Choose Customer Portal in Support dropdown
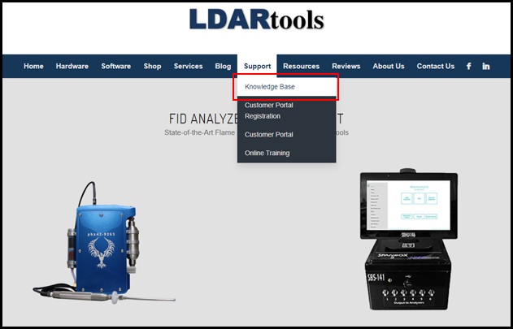Screen dimensions: 513x329 coord(269,134)
